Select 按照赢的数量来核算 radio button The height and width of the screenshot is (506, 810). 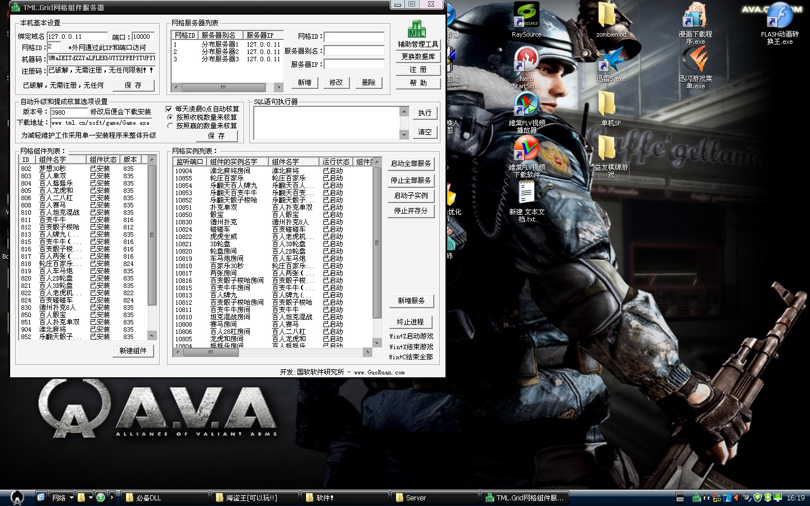(x=169, y=125)
